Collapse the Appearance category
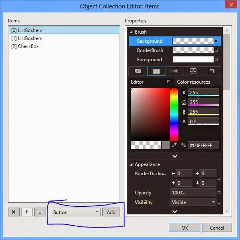The image size is (240, 240). (x=131, y=164)
